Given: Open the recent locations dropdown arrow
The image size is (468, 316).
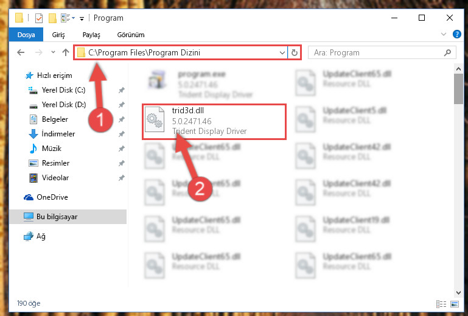Looking at the screenshot, I should click(53, 52).
